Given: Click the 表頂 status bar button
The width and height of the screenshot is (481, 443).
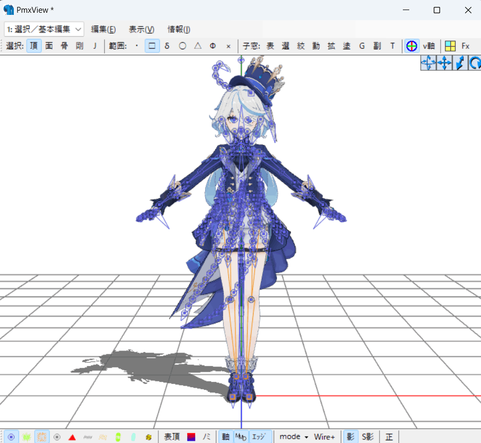Looking at the screenshot, I should tap(172, 437).
